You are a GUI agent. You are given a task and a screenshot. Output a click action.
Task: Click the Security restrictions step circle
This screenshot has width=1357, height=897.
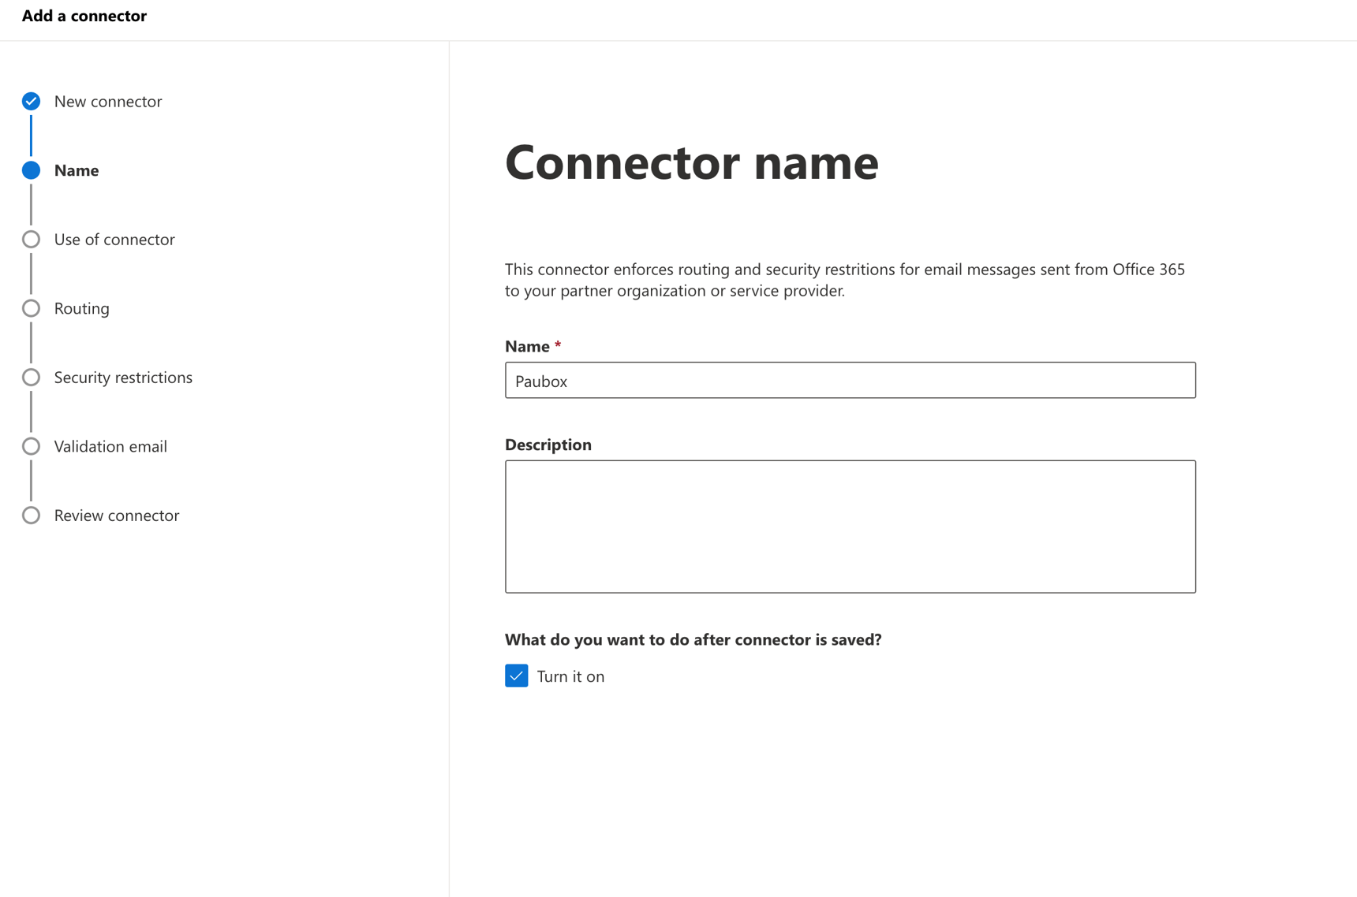(x=31, y=377)
